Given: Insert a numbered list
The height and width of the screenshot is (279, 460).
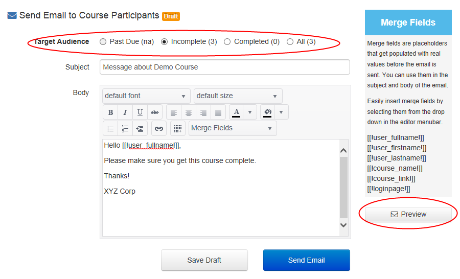Looking at the screenshot, I should (125, 128).
